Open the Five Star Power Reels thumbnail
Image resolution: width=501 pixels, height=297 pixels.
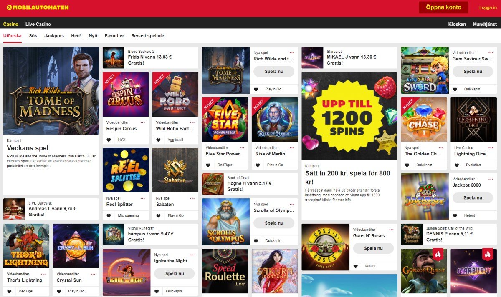click(225, 120)
